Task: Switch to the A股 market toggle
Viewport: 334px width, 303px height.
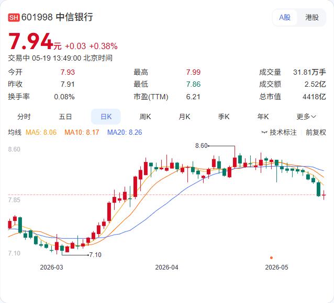Action: pyautogui.click(x=285, y=17)
